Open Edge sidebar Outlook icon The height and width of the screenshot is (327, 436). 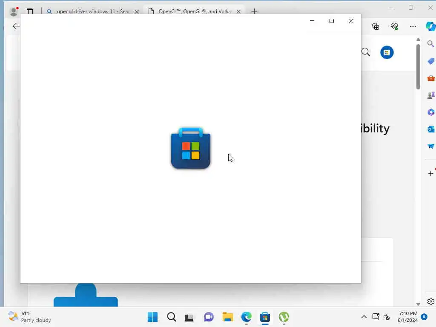(431, 129)
